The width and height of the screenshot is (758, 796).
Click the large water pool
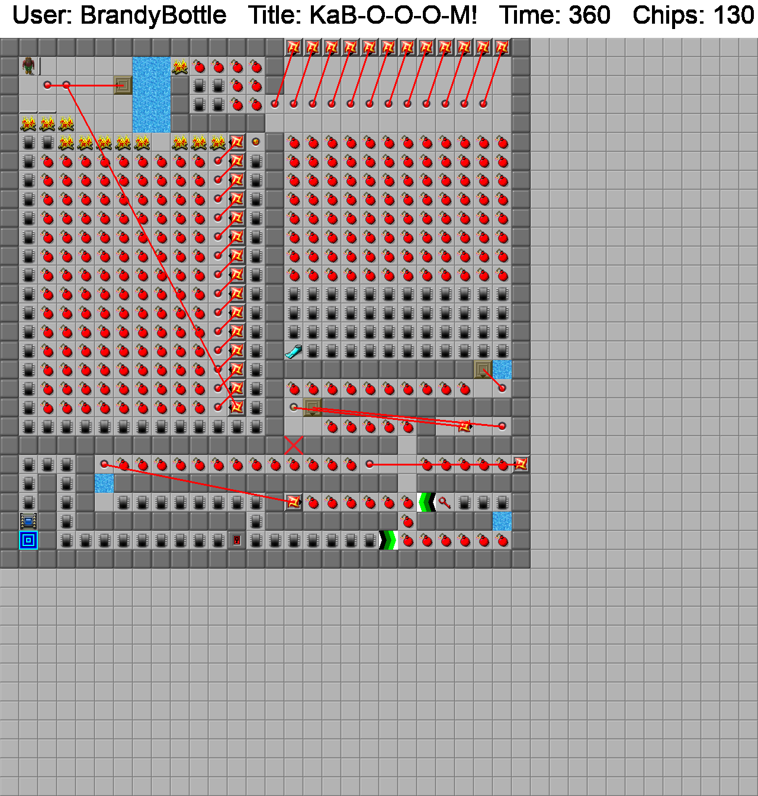(152, 95)
